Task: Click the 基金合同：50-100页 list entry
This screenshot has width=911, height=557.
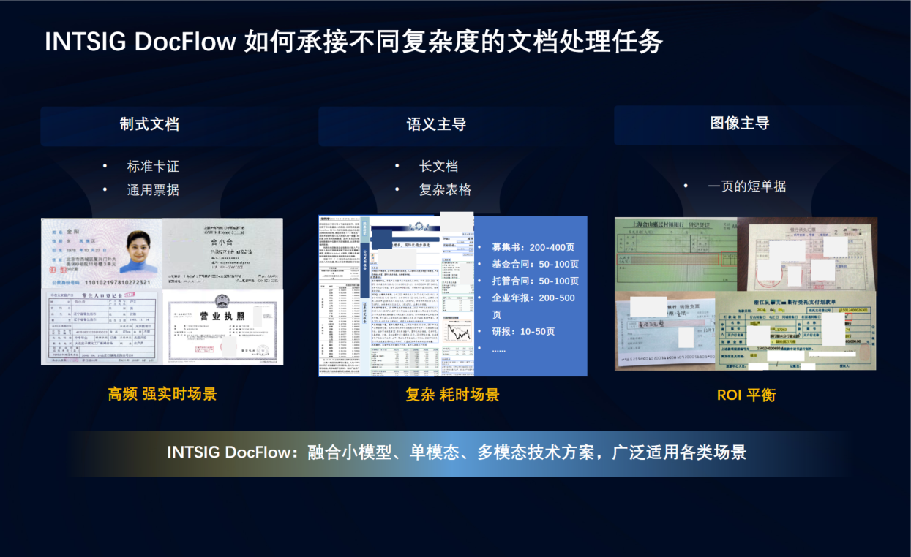Action: tap(535, 264)
